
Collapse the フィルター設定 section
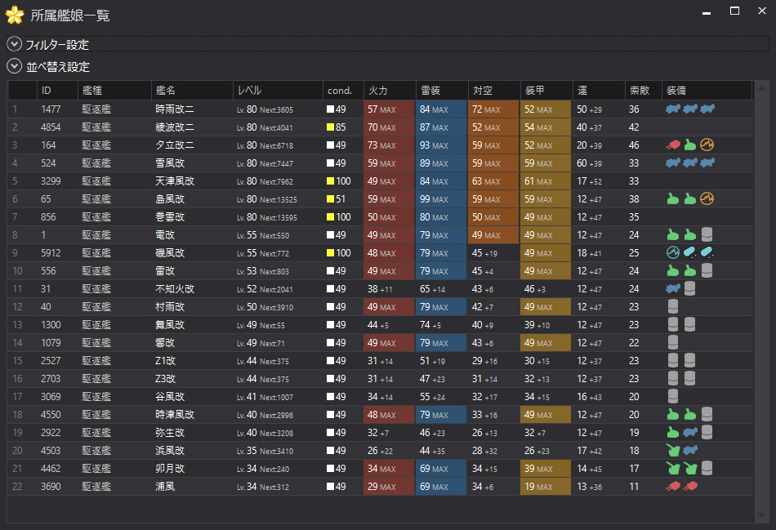pos(14,46)
